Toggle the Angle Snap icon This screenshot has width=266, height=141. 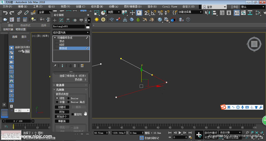[154, 13]
